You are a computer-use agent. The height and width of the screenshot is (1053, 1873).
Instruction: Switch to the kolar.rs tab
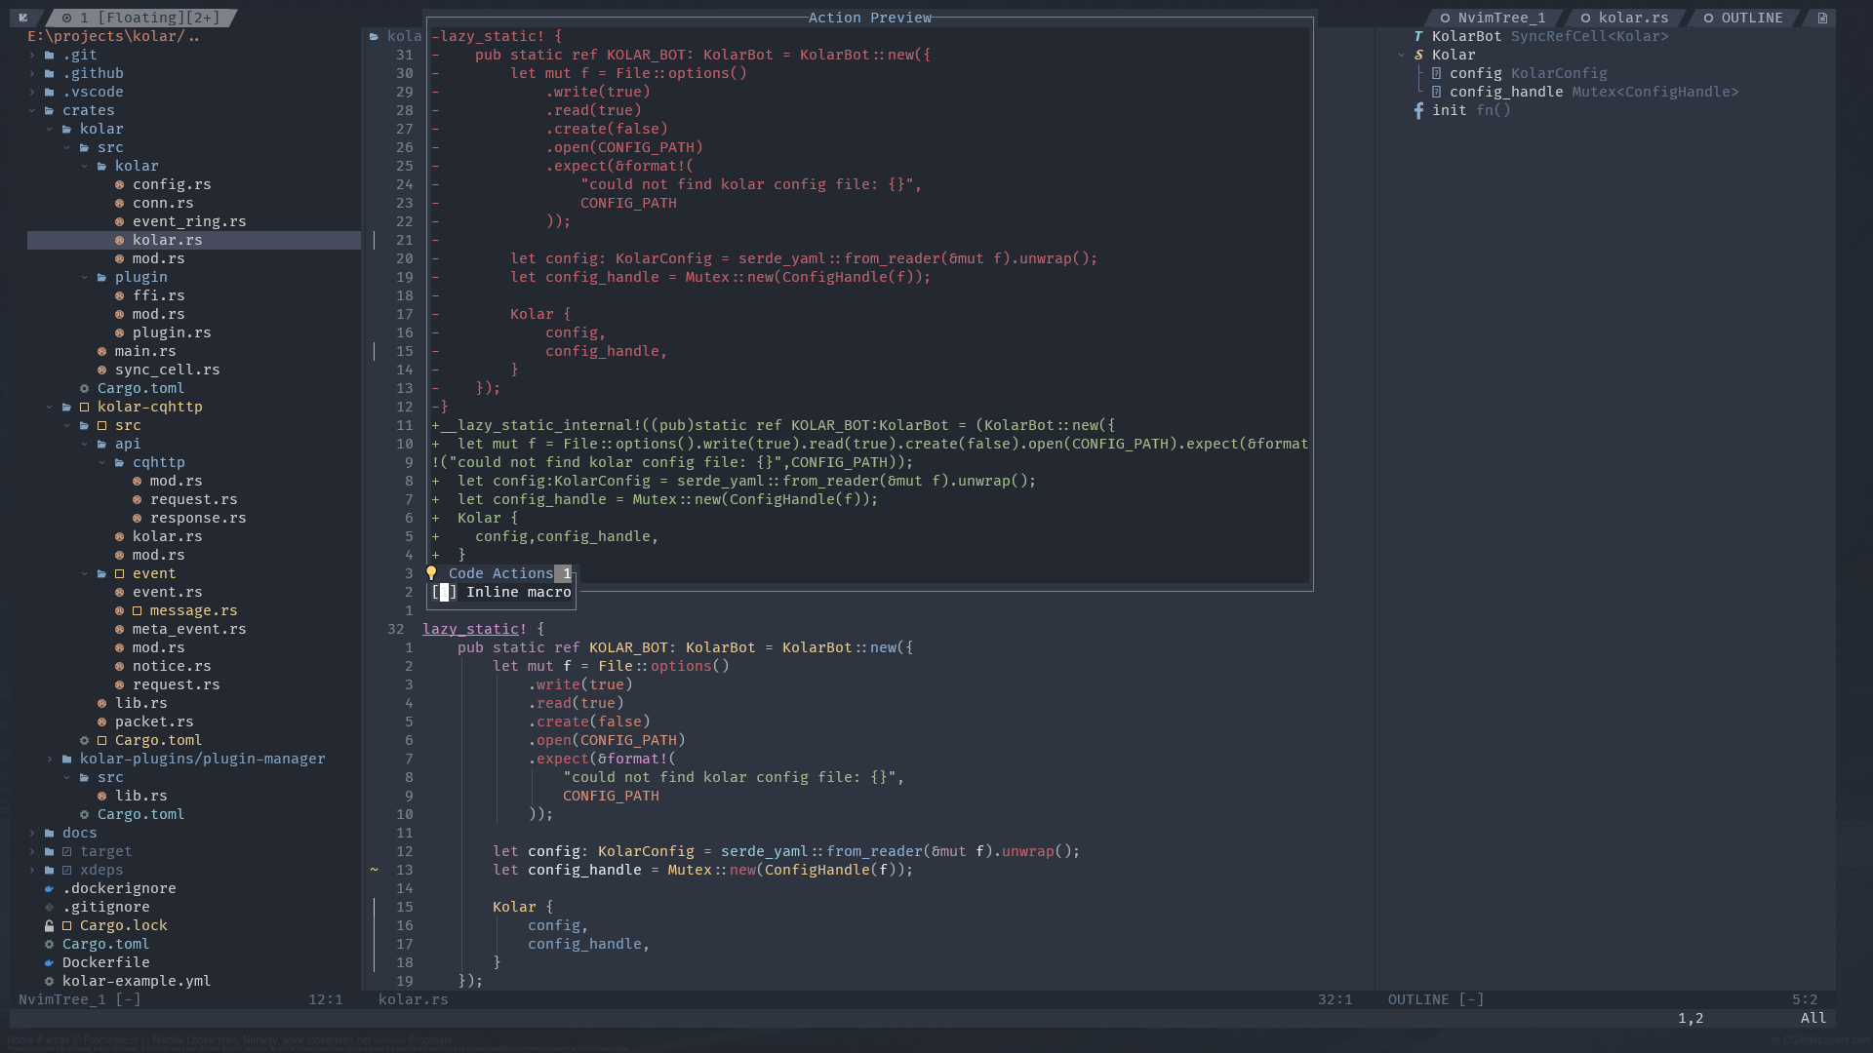[1632, 18]
